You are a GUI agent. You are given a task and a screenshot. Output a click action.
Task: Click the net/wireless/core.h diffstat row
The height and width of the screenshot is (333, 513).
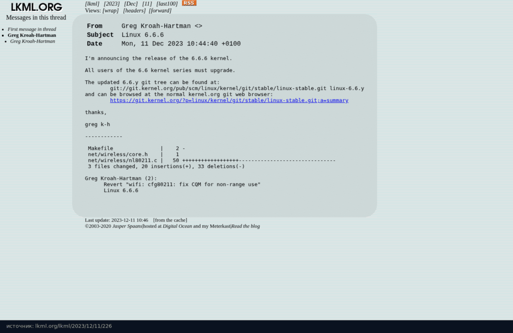pyautogui.click(x=133, y=154)
